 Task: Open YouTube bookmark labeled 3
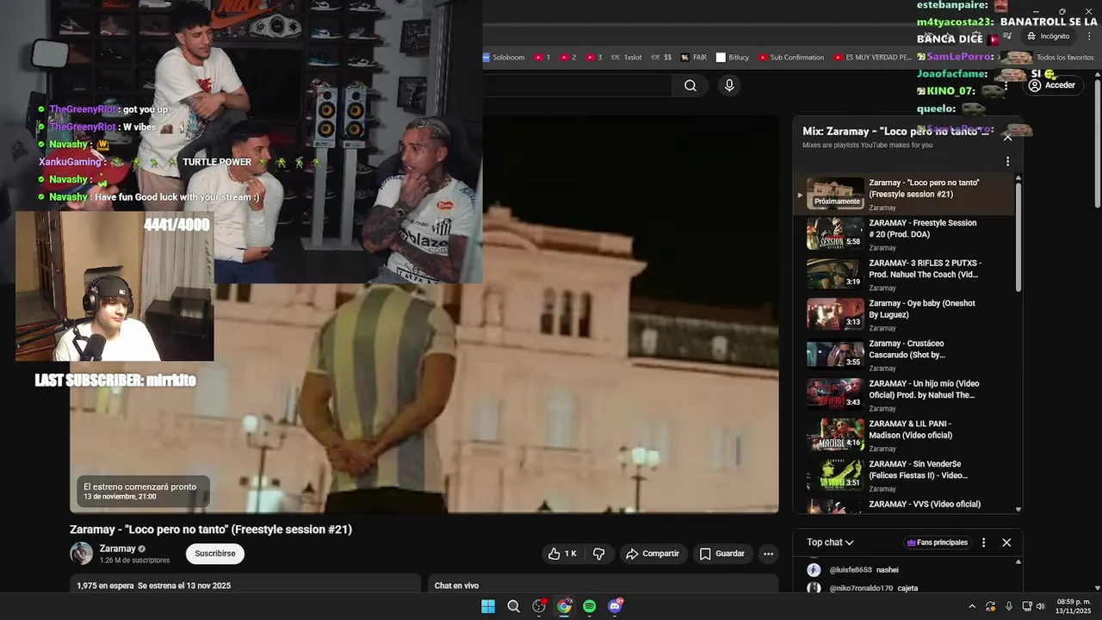[594, 58]
